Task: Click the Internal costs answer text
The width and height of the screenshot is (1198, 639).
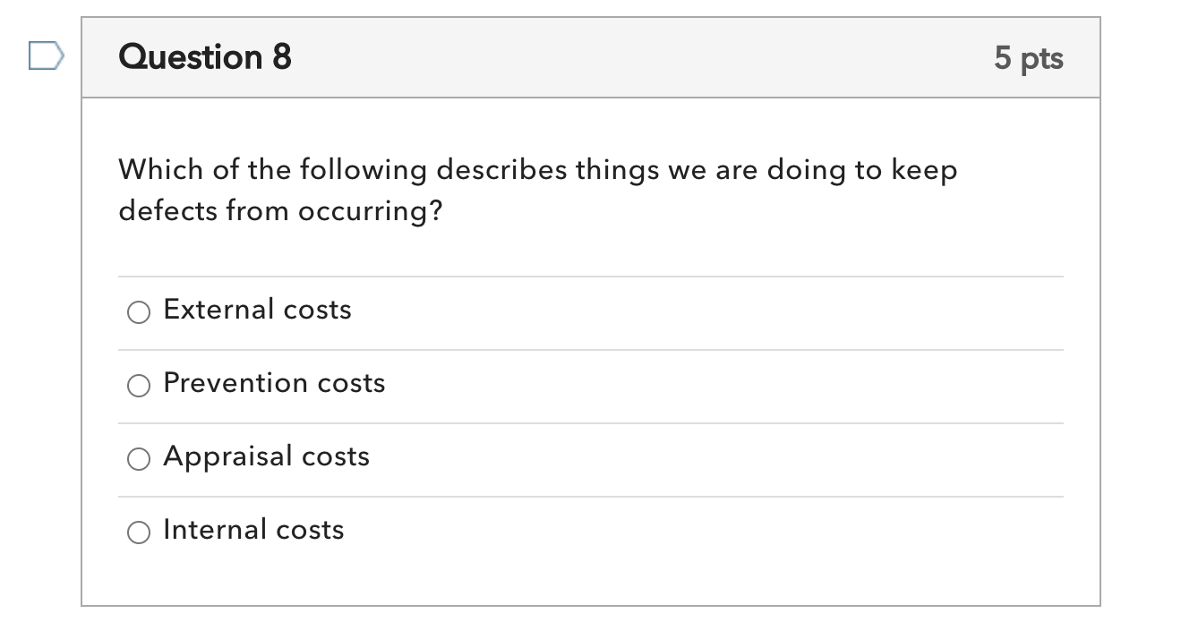Action: (x=252, y=530)
